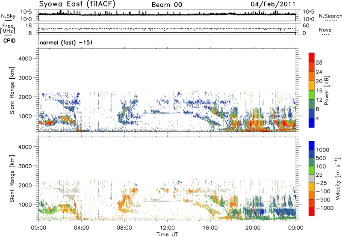
Task: Click the 'Freq. [MHz]' axis label
Action: (8, 29)
